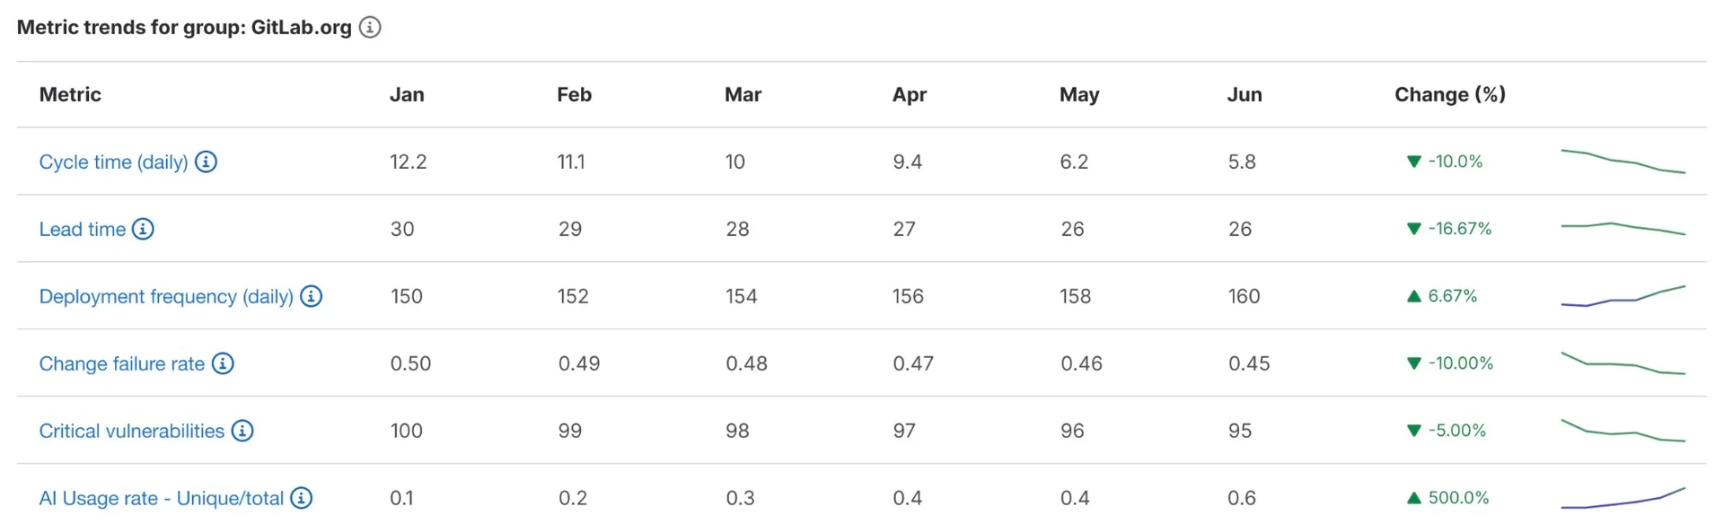The image size is (1724, 524).
Task: Open the Change failure rate link
Action: (122, 363)
